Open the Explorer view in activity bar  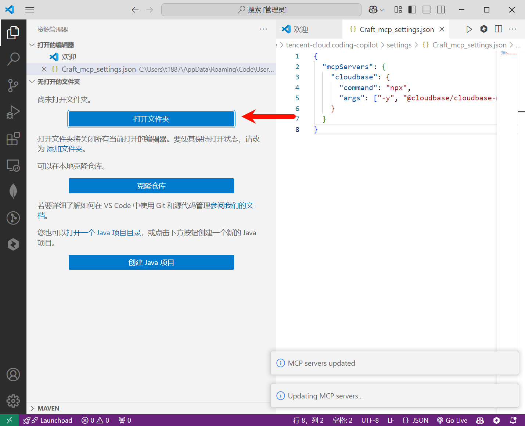coord(13,33)
